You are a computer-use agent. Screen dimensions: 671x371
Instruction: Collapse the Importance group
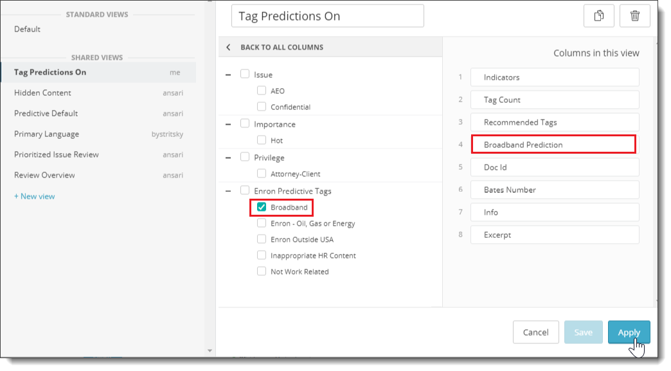pyautogui.click(x=228, y=125)
